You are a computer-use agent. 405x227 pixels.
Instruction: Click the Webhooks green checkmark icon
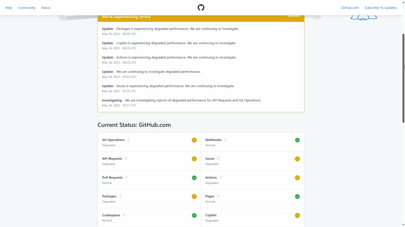pyautogui.click(x=297, y=140)
